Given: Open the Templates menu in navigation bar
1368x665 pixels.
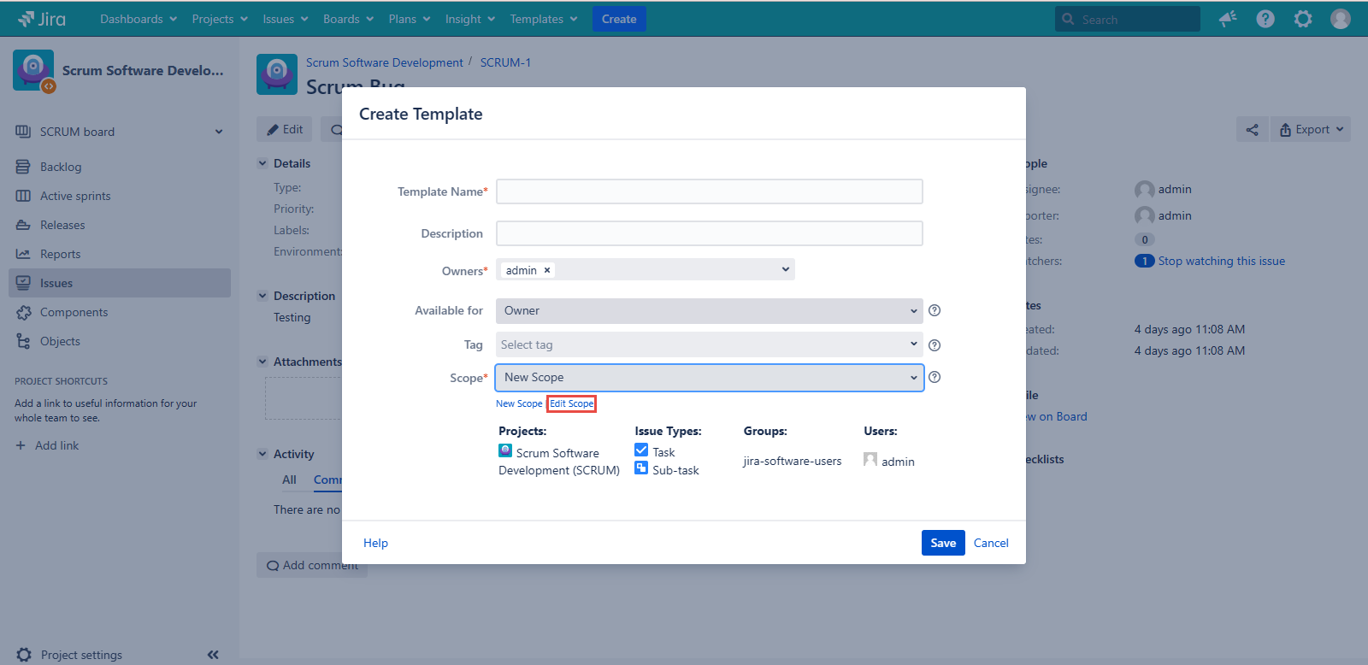Looking at the screenshot, I should click(x=543, y=19).
